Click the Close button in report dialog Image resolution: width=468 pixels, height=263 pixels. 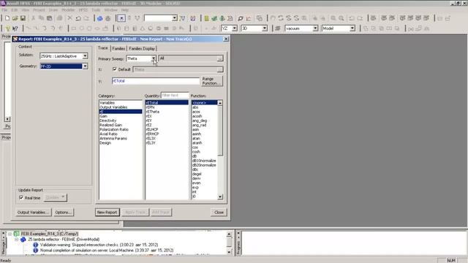219,213
